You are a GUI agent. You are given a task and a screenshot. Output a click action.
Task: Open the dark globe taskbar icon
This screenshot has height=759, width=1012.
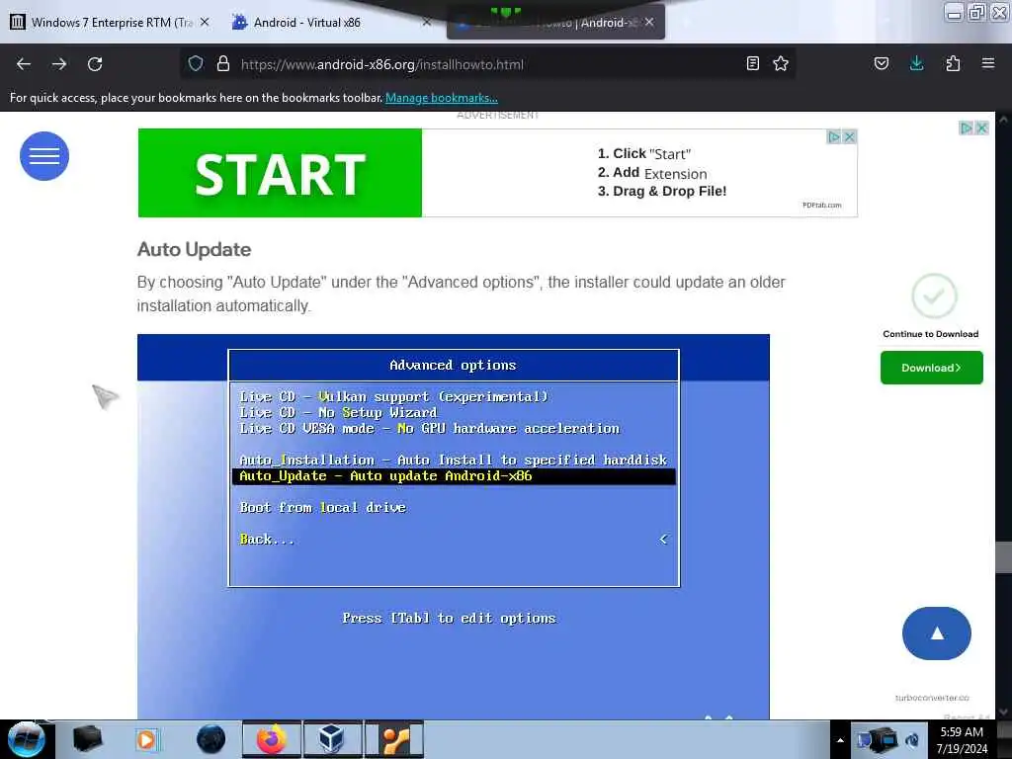tap(211, 739)
